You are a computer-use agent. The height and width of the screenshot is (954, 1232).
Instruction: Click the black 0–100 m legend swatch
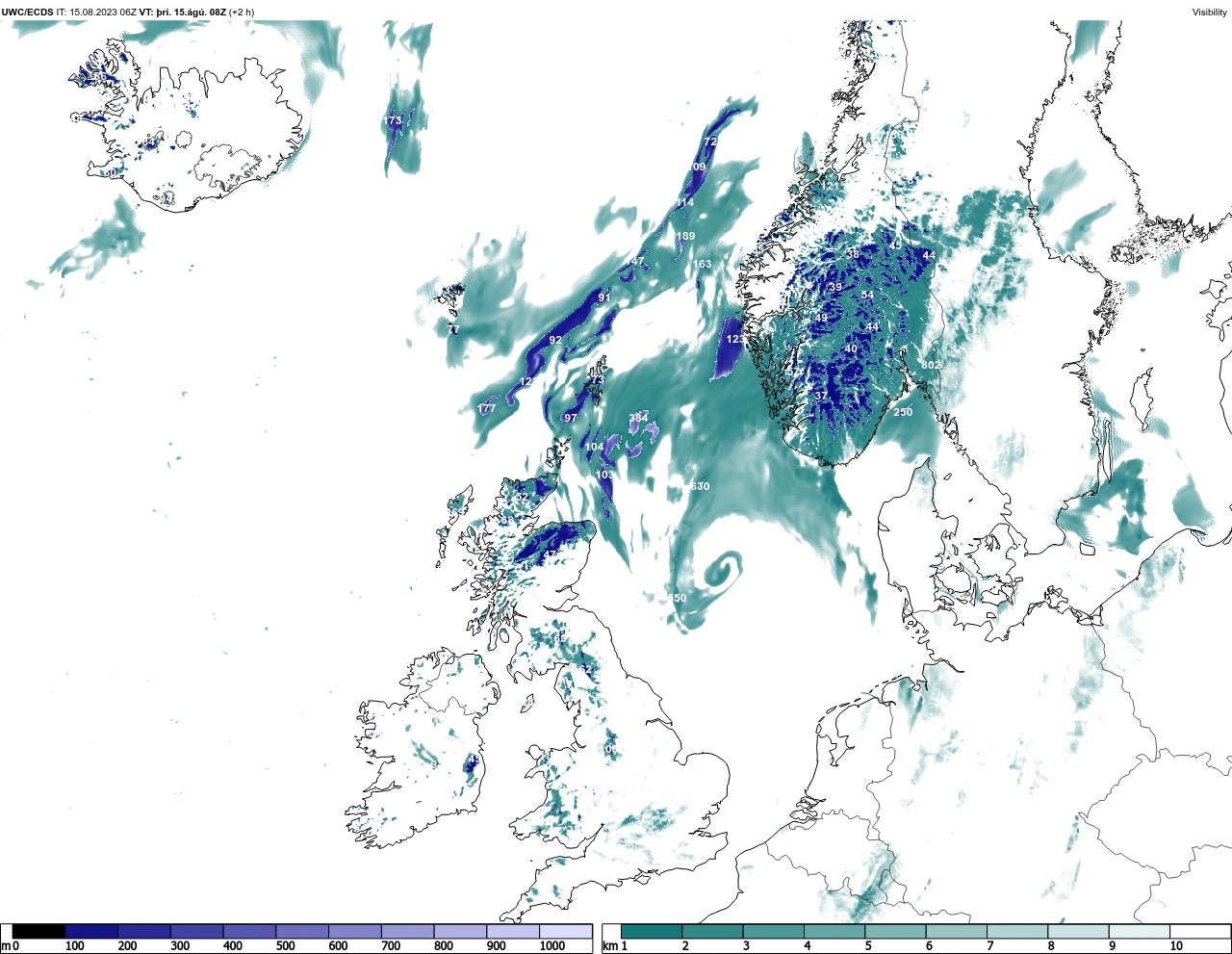tap(39, 932)
